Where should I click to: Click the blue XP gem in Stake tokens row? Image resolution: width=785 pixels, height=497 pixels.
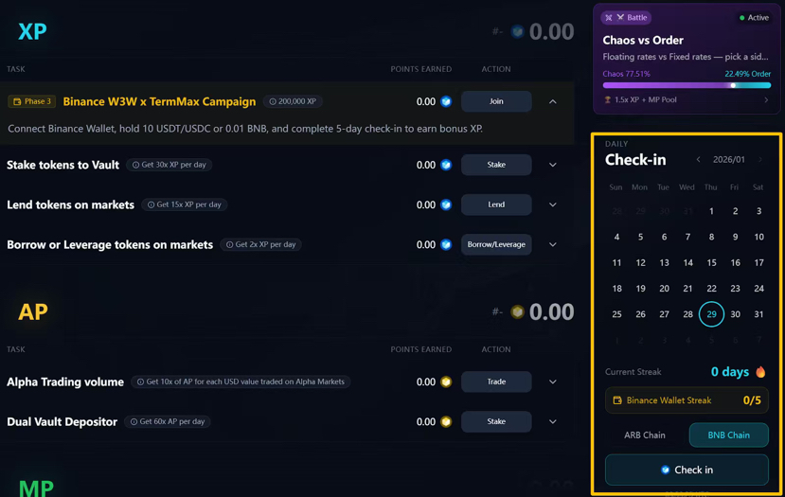pyautogui.click(x=446, y=165)
